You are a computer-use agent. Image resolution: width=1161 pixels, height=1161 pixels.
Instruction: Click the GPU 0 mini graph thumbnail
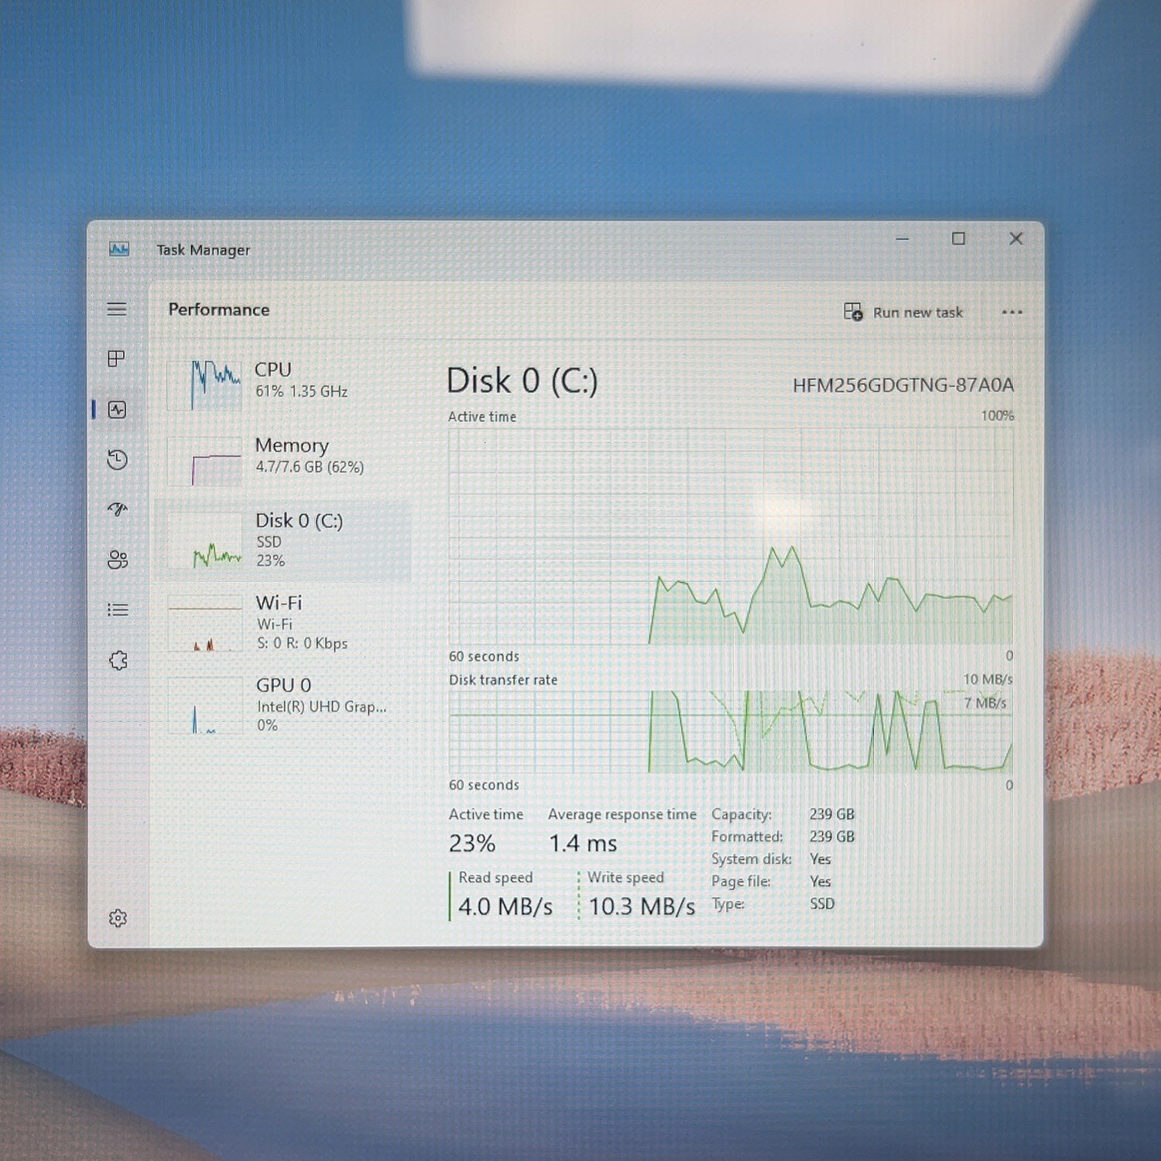click(x=205, y=705)
